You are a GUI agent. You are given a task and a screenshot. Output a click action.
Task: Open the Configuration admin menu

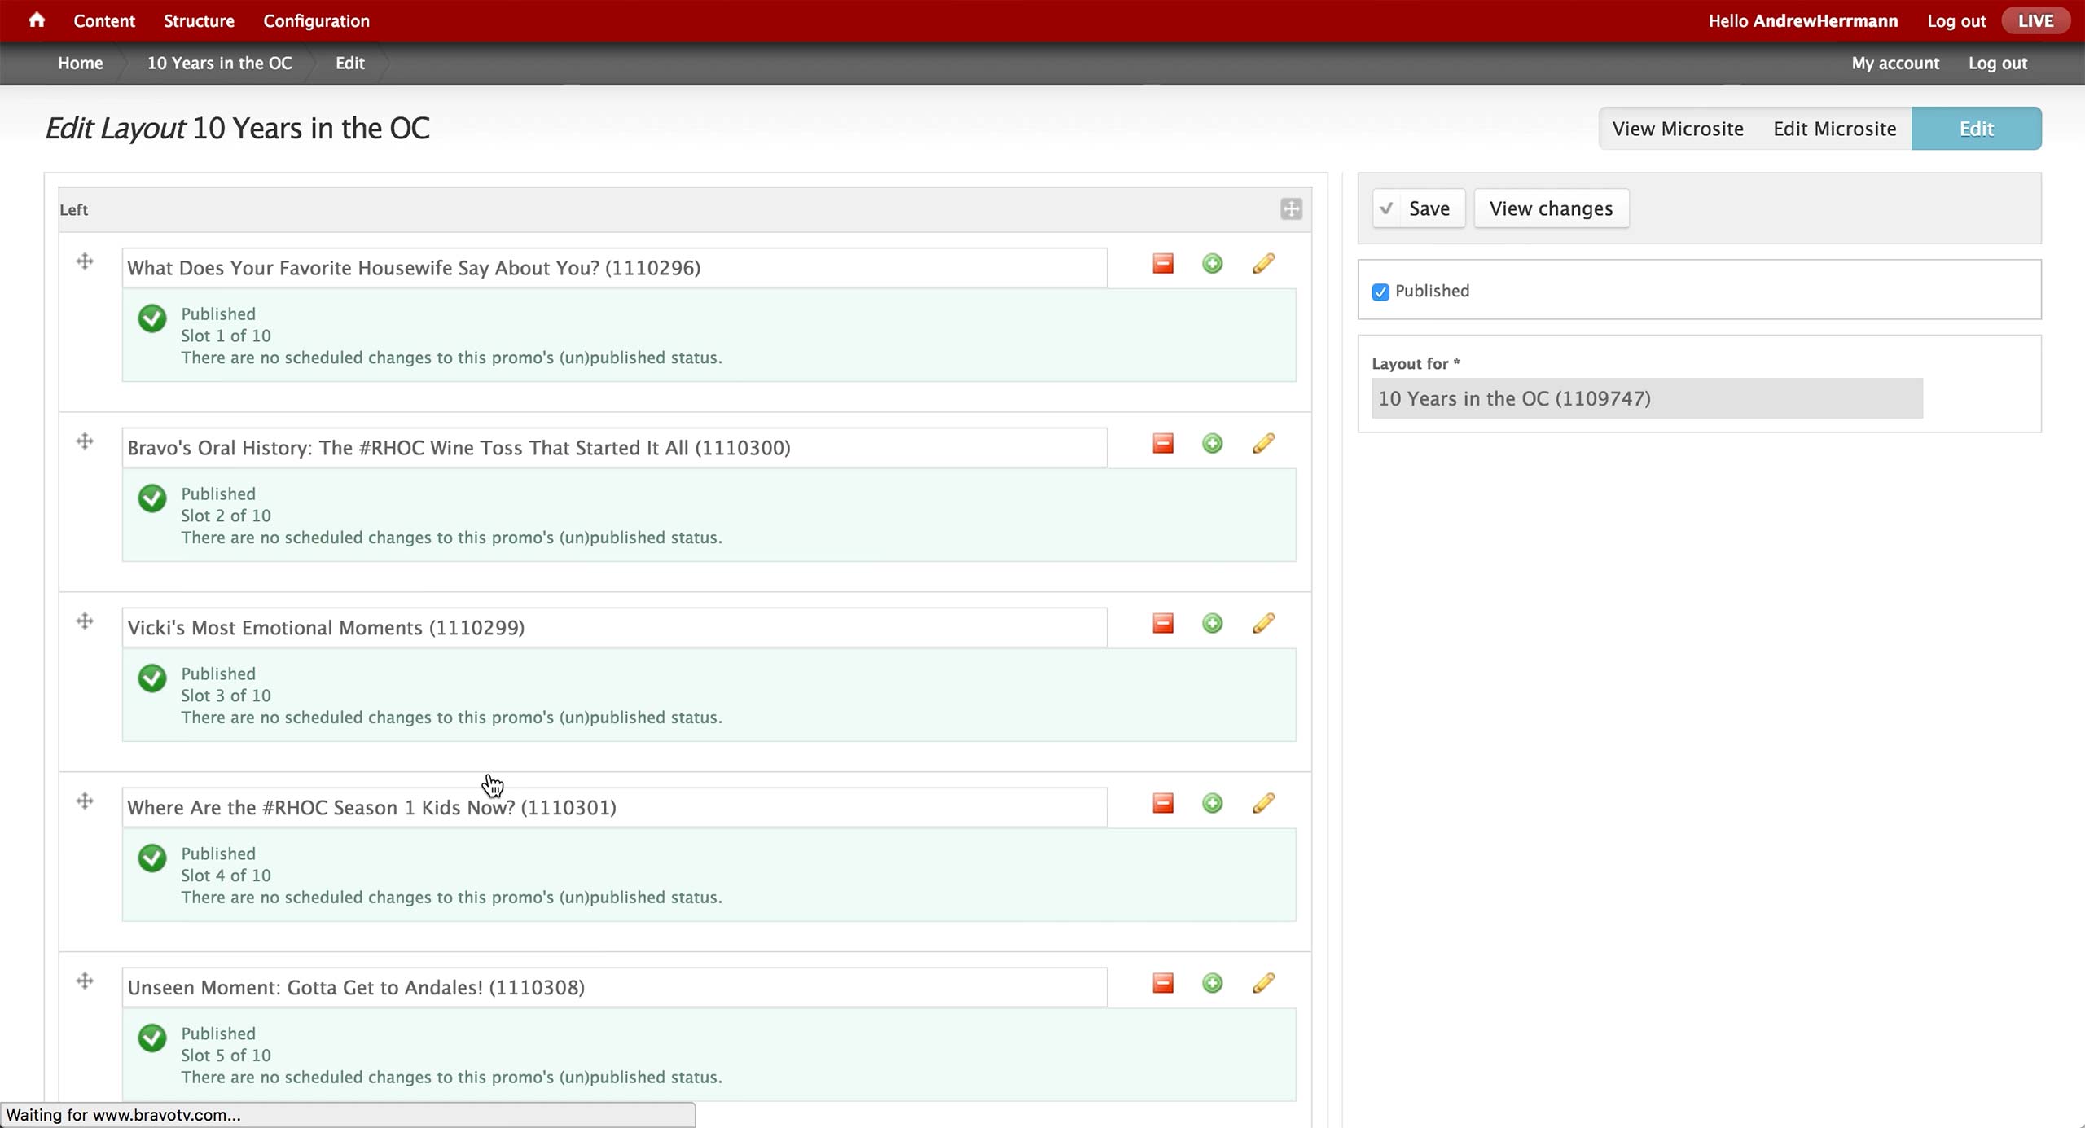click(316, 21)
